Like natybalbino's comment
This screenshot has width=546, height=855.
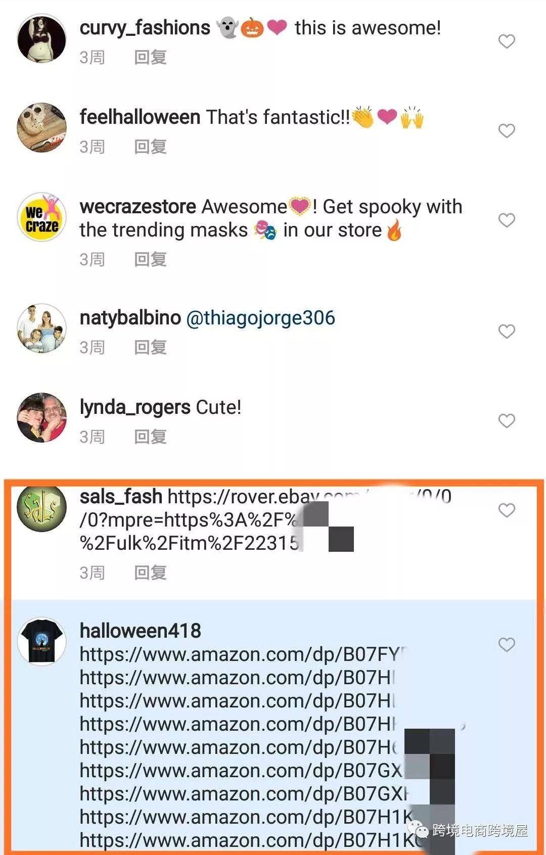tap(507, 331)
